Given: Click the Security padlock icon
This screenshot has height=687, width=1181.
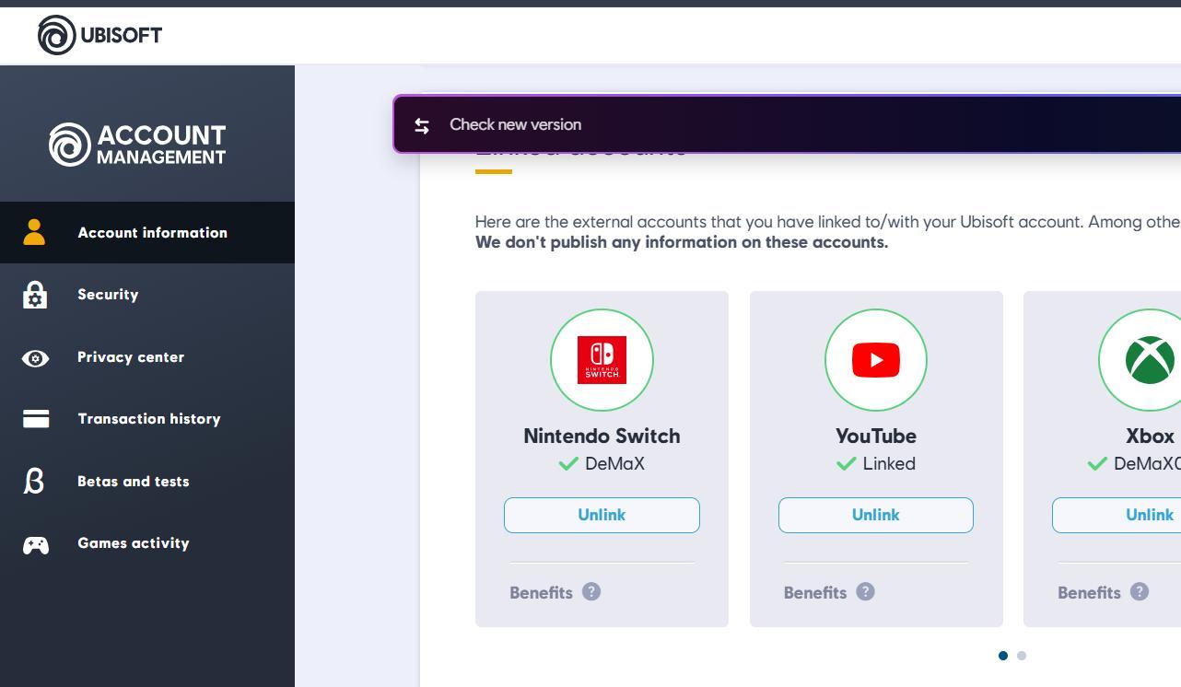Looking at the screenshot, I should pos(35,295).
